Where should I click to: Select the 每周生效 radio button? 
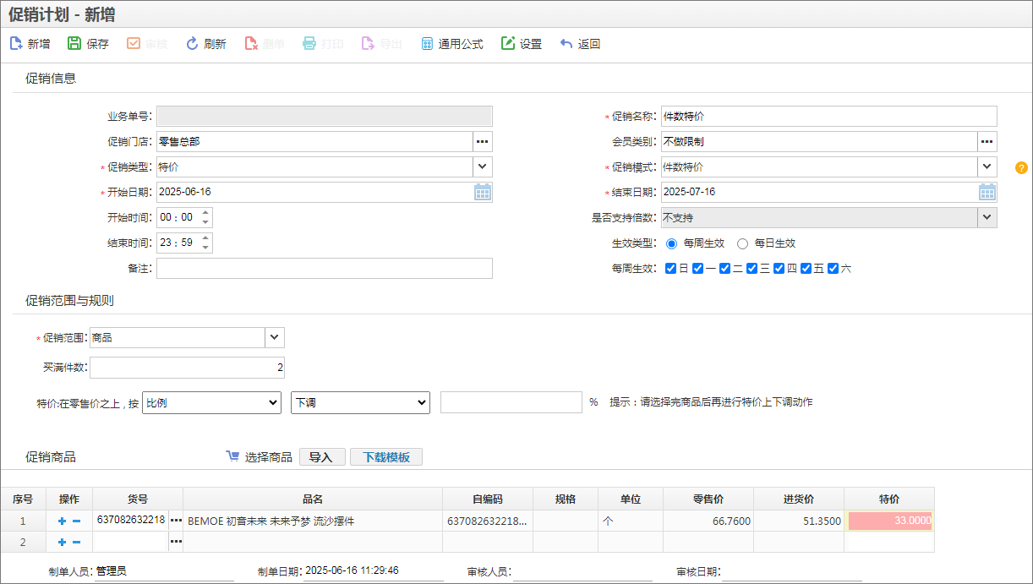[x=672, y=243]
